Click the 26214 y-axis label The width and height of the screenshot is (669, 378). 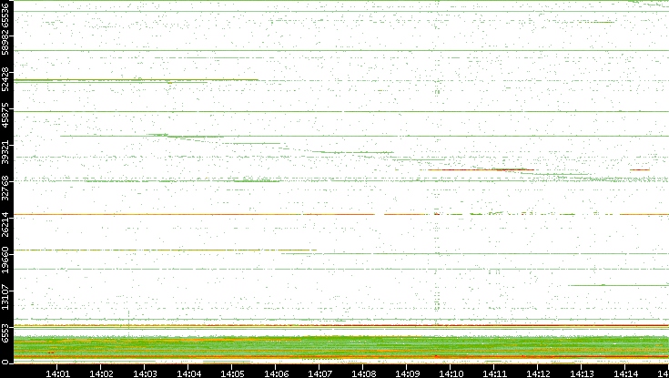pyautogui.click(x=6, y=223)
